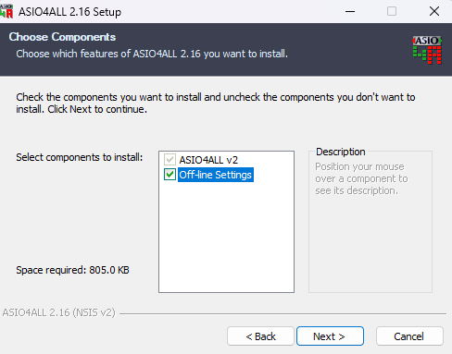Go to the next setup step
Image resolution: width=452 pixels, height=354 pixels.
pos(330,336)
